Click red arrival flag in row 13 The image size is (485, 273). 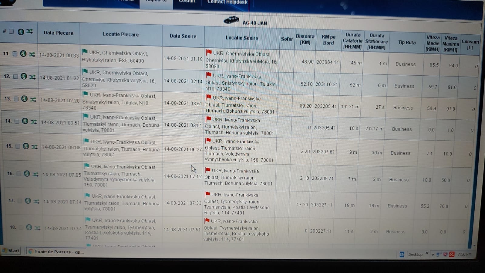pos(208,97)
